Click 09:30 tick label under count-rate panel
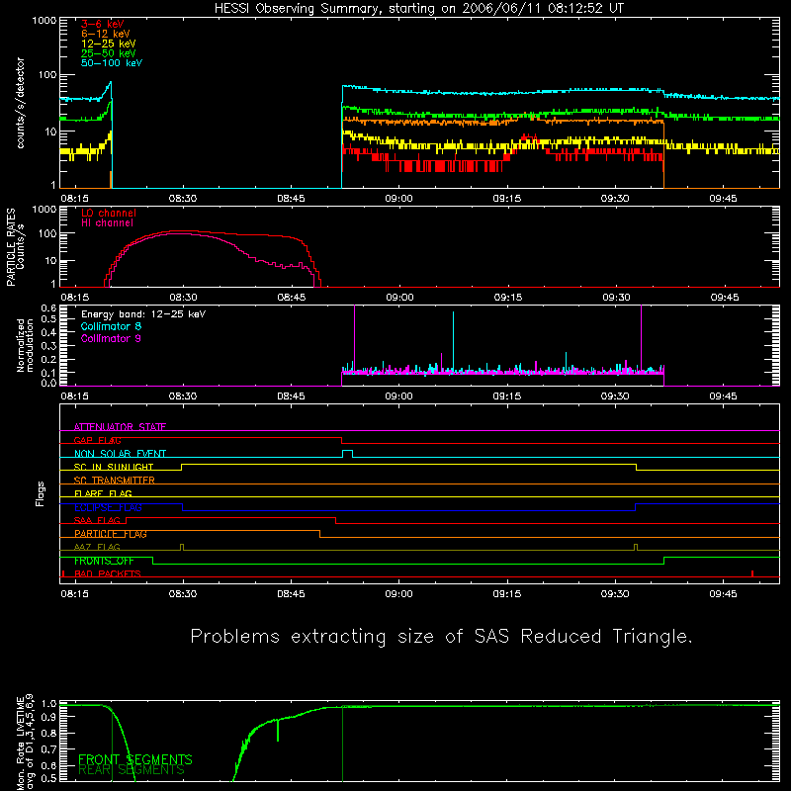 pyautogui.click(x=615, y=199)
